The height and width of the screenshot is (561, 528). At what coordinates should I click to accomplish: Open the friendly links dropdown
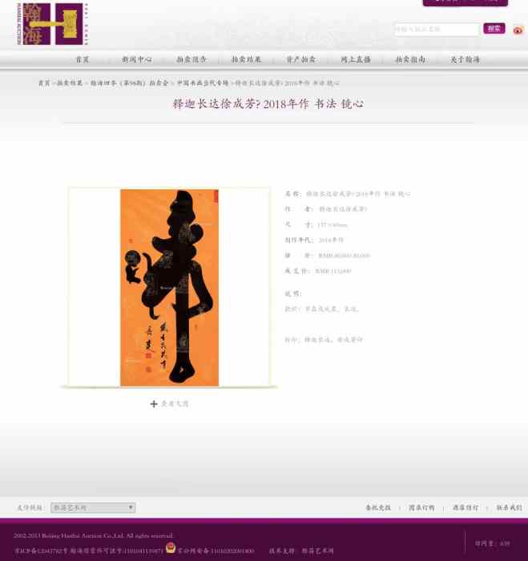click(93, 507)
